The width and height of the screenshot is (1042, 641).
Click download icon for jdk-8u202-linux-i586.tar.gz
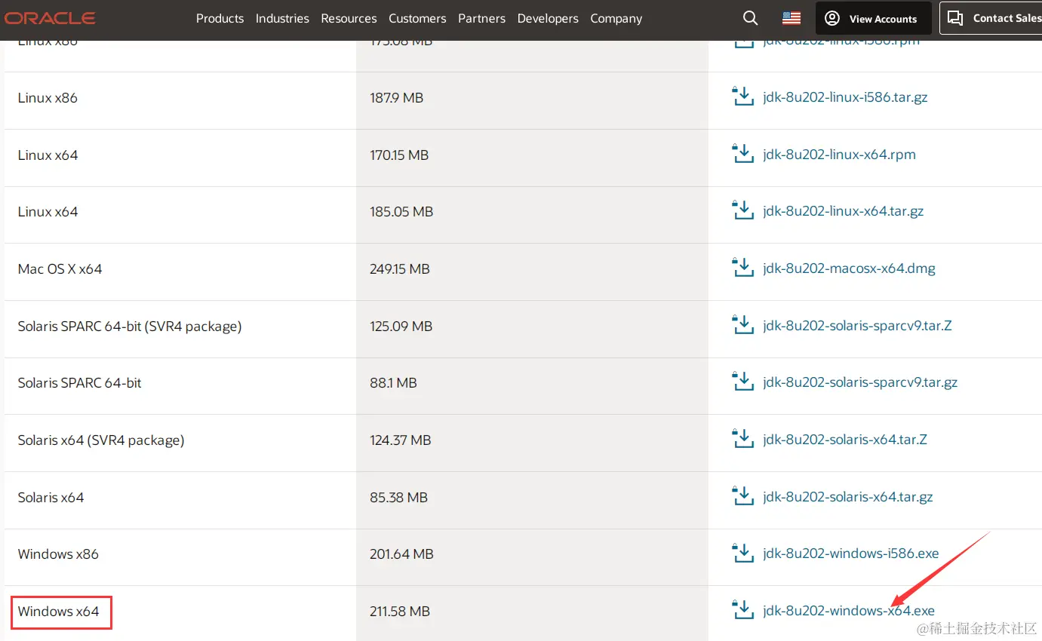pyautogui.click(x=743, y=97)
